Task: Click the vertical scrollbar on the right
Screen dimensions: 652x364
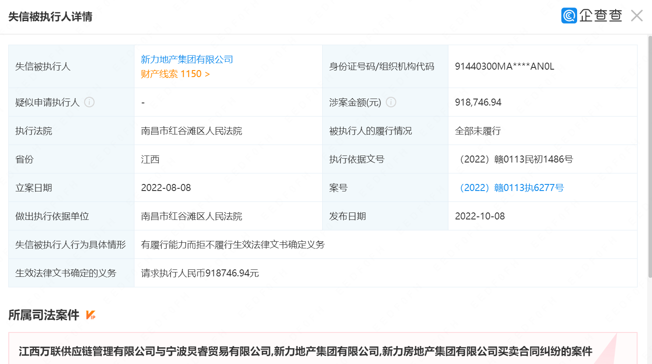Action: 649,158
